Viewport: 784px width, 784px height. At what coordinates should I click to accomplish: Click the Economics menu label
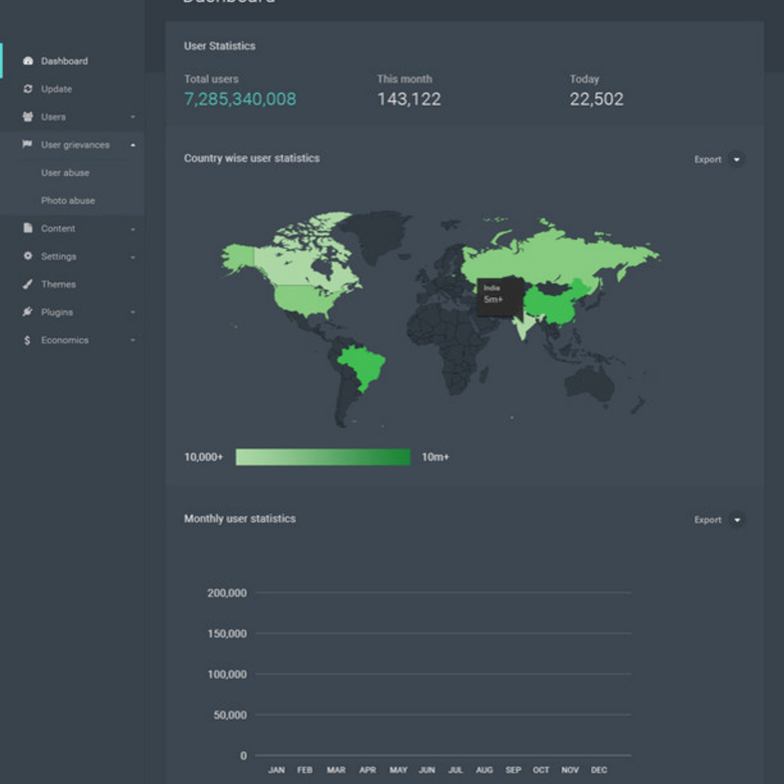tap(65, 340)
